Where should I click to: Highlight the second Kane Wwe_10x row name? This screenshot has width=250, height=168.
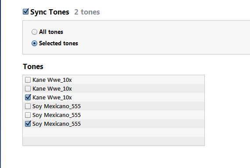52,89
